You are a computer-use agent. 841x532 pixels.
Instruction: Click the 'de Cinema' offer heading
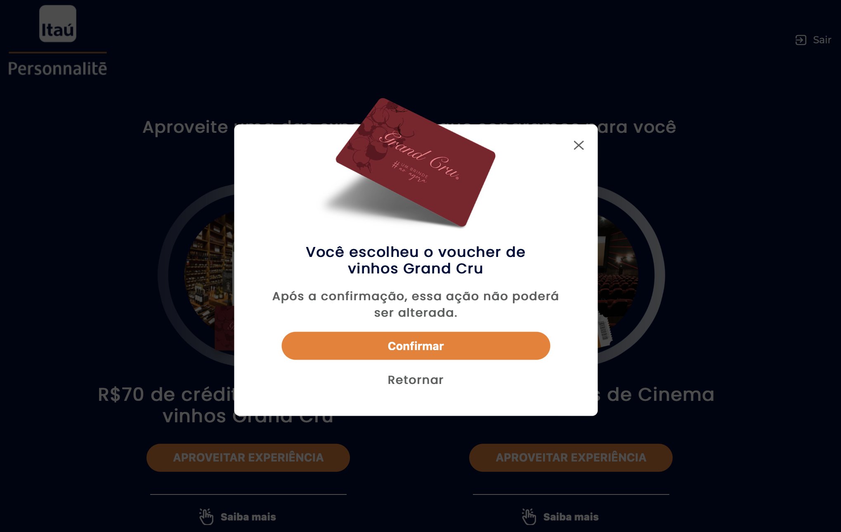pyautogui.click(x=660, y=395)
